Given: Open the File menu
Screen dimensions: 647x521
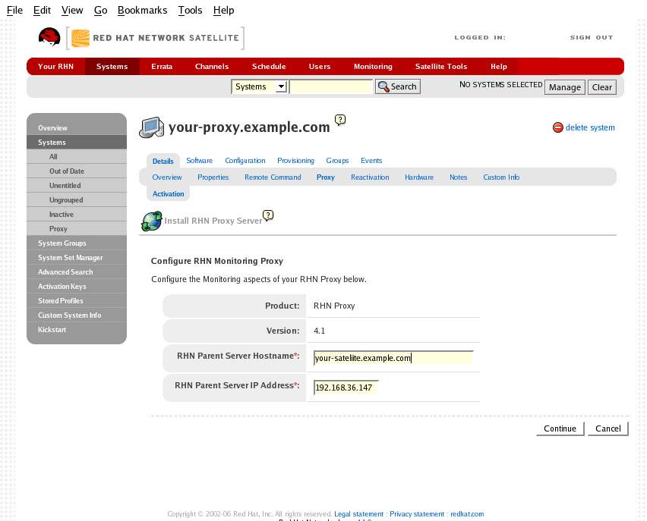Looking at the screenshot, I should click(14, 11).
